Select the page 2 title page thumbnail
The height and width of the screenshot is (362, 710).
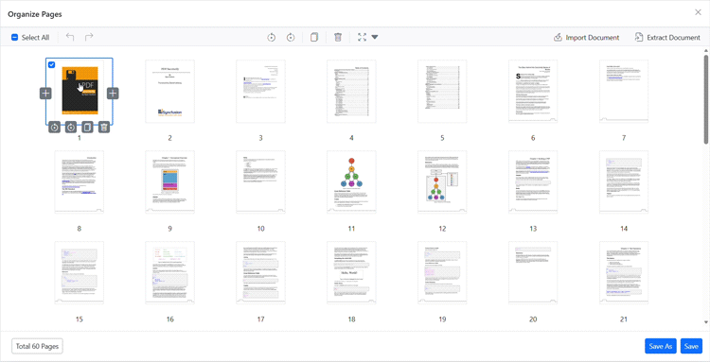tap(169, 92)
